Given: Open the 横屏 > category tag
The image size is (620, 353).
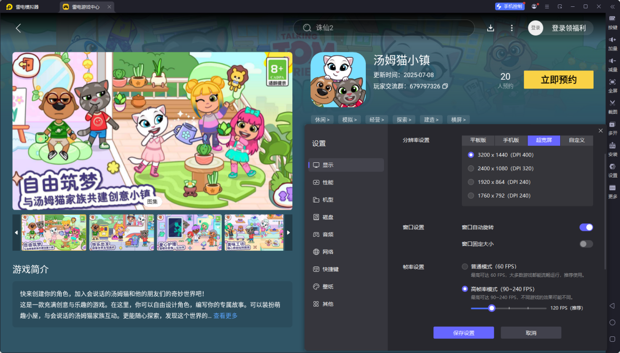Looking at the screenshot, I should (x=459, y=119).
